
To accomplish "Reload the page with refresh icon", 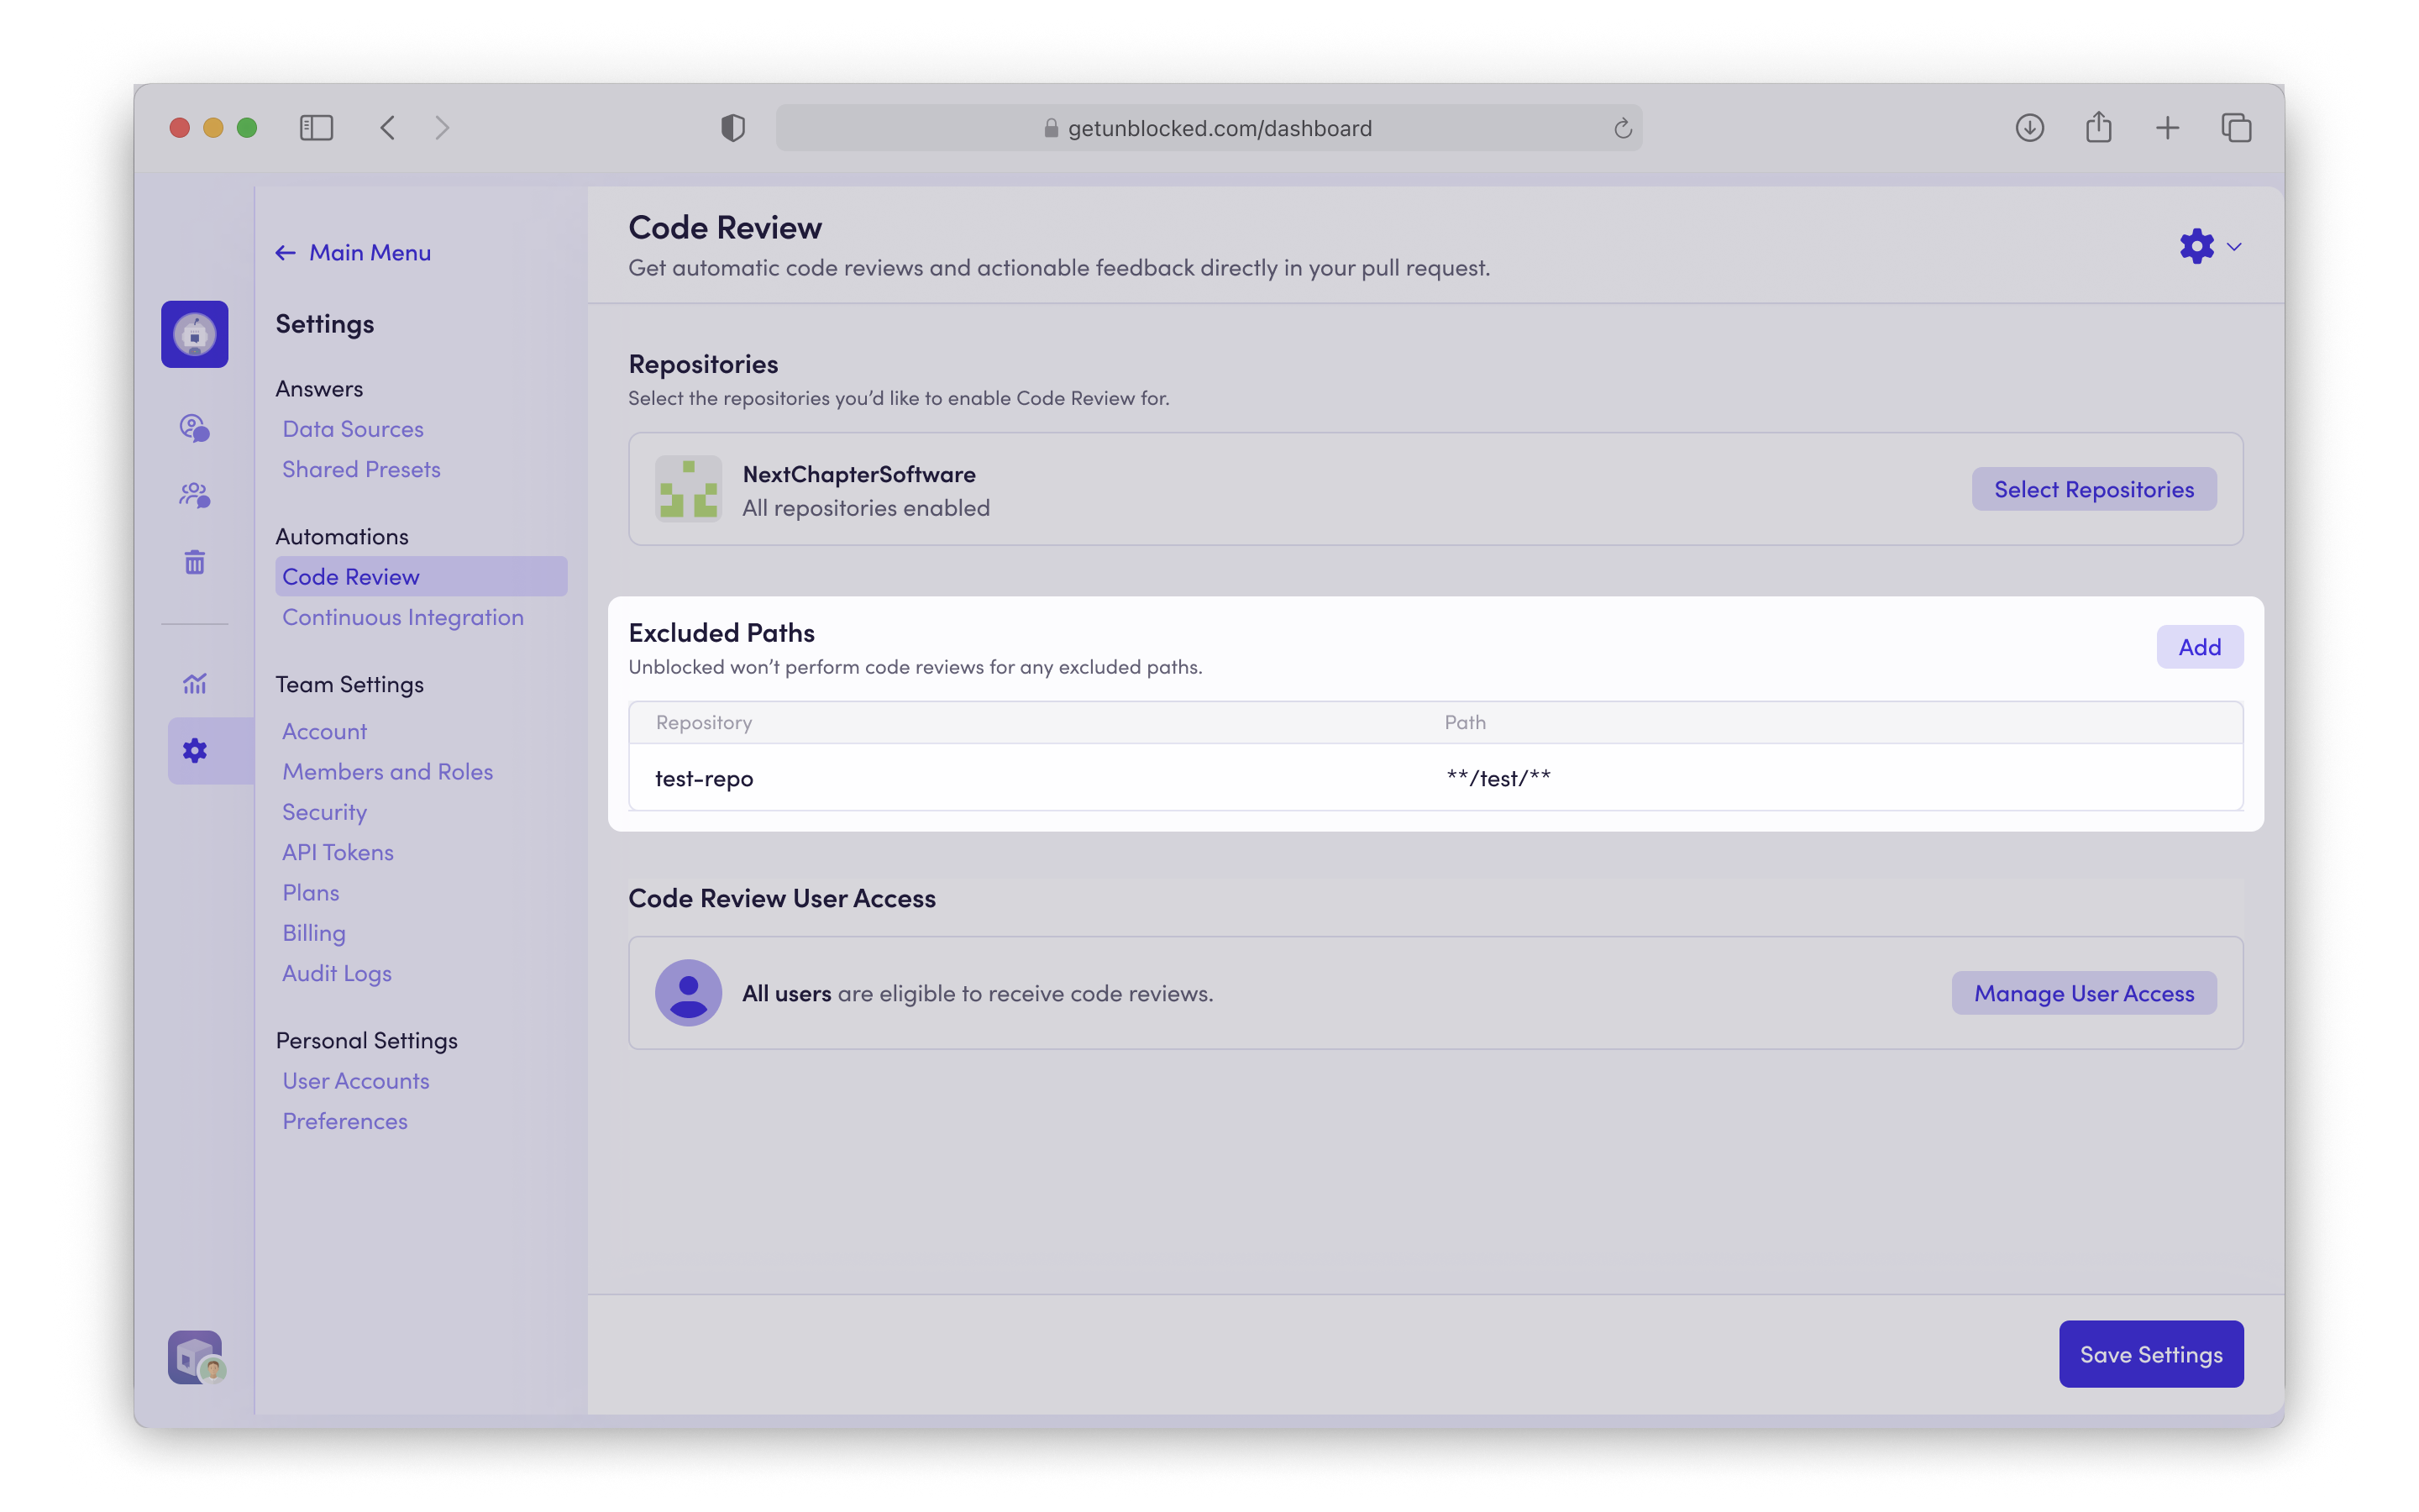I will click(x=1623, y=128).
